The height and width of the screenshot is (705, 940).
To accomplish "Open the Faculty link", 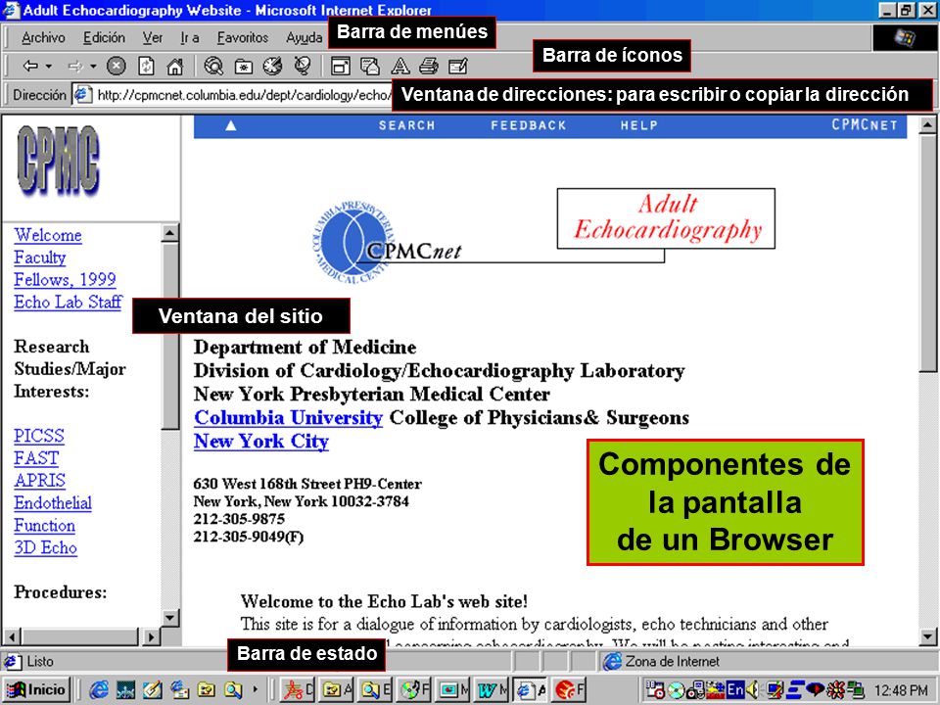I will click(39, 258).
